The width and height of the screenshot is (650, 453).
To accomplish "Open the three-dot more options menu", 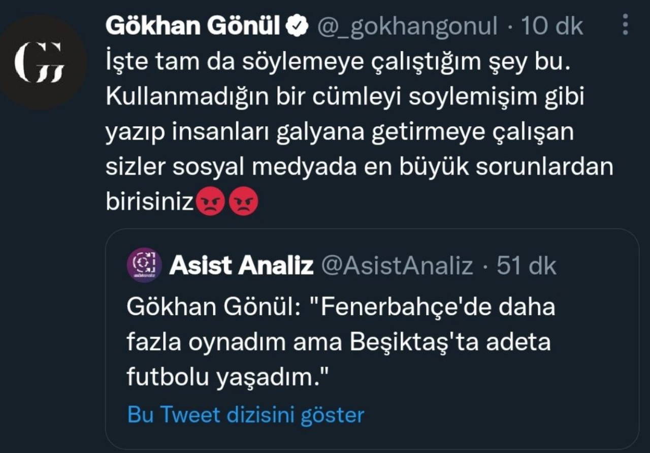I will pos(625,24).
